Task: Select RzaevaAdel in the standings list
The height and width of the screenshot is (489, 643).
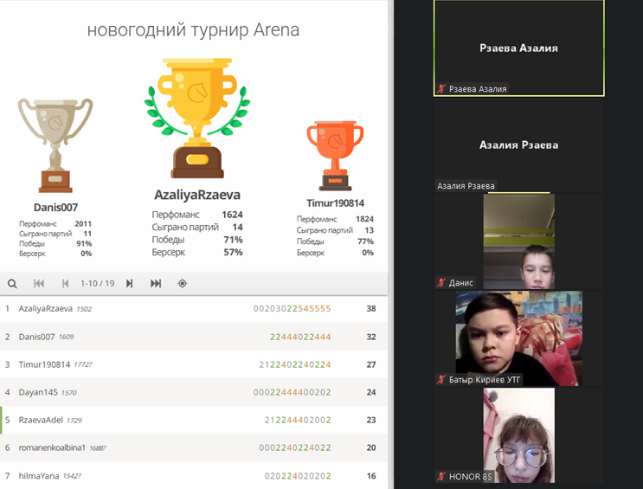Action: click(x=44, y=420)
